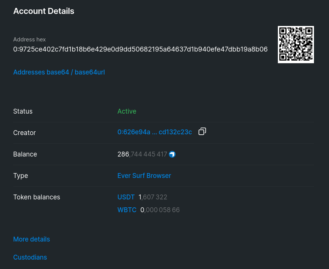This screenshot has width=329, height=269.
Task: Copy the Creator address with copy icon
Action: pos(202,132)
